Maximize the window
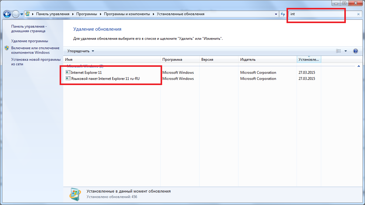Image resolution: width=365 pixels, height=205 pixels. click(345, 3)
